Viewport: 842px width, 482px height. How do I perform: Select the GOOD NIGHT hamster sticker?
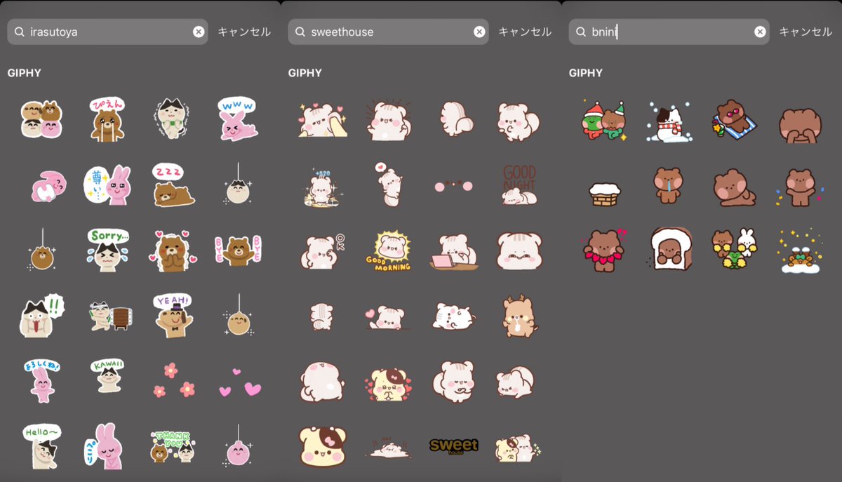(x=519, y=185)
